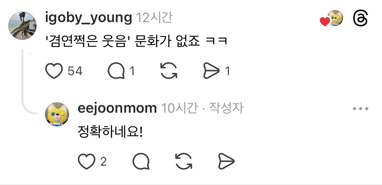Visit the eejoonmom username link
This screenshot has height=185, width=382.
click(x=117, y=108)
